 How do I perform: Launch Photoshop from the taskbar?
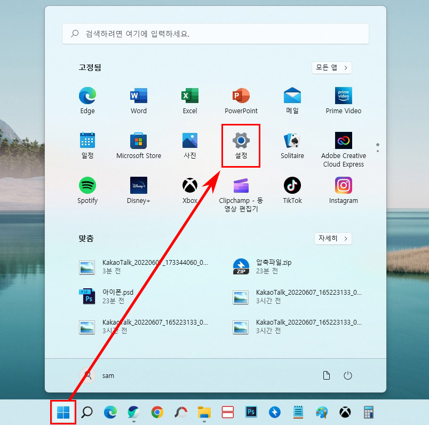click(x=251, y=412)
